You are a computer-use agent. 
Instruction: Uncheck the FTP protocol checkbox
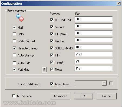(x=52, y=55)
